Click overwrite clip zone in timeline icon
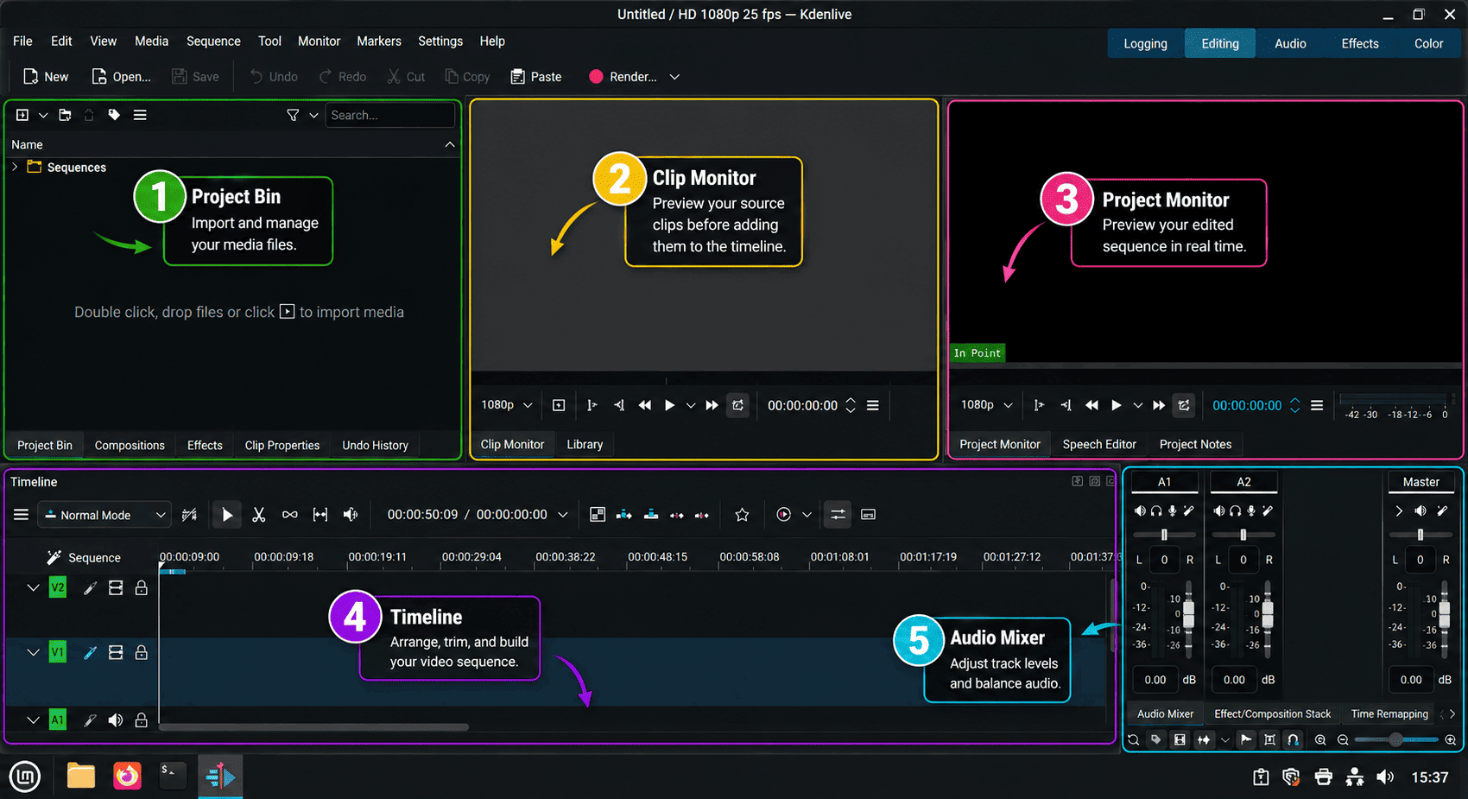 pyautogui.click(x=651, y=515)
